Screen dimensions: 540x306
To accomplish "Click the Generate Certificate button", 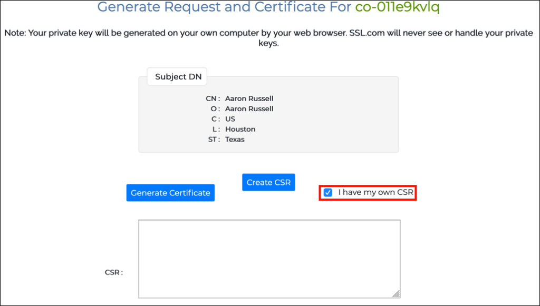I will (x=170, y=193).
